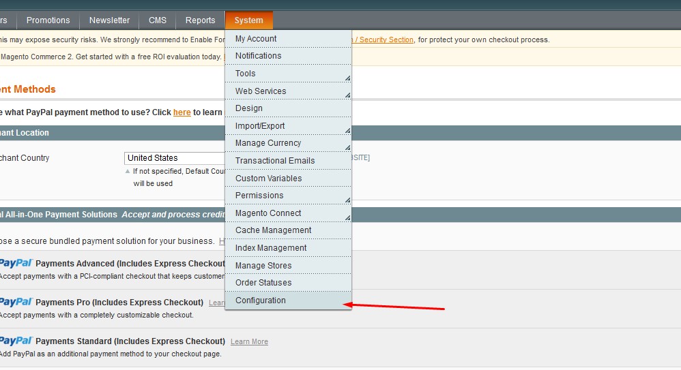
Task: Click the Reports top navigation tab
Action: tap(200, 20)
